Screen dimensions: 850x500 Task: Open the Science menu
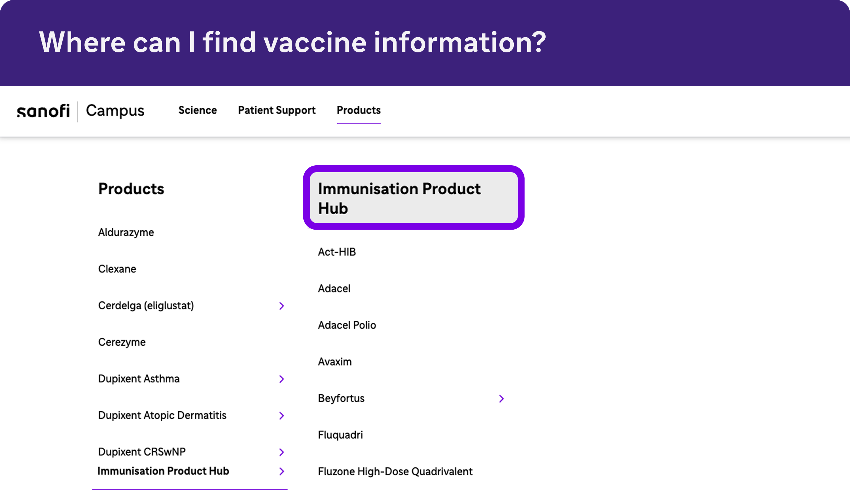(x=197, y=110)
